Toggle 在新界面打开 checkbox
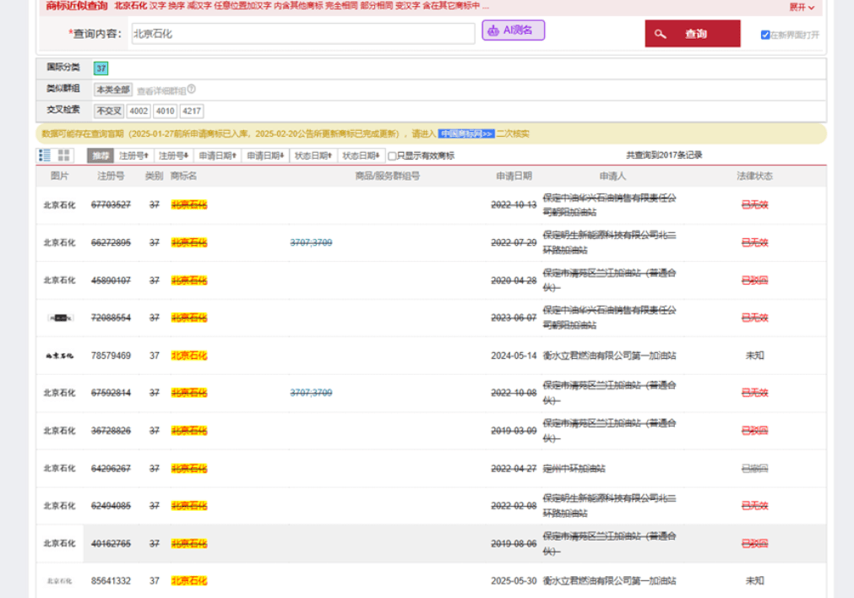The image size is (854, 598). (x=765, y=35)
